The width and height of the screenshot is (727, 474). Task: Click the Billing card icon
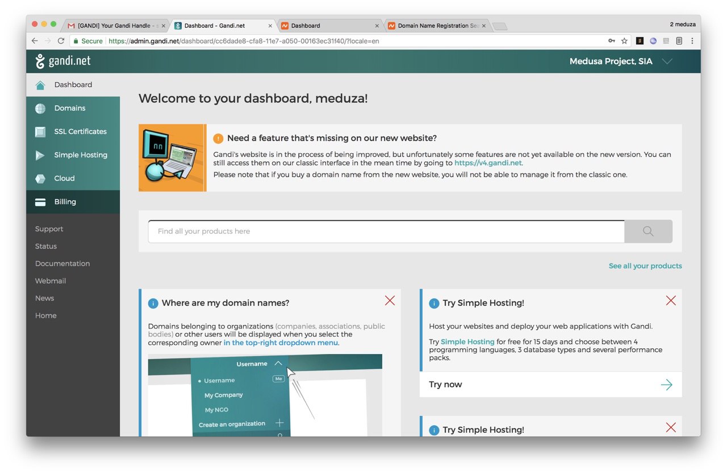click(40, 202)
